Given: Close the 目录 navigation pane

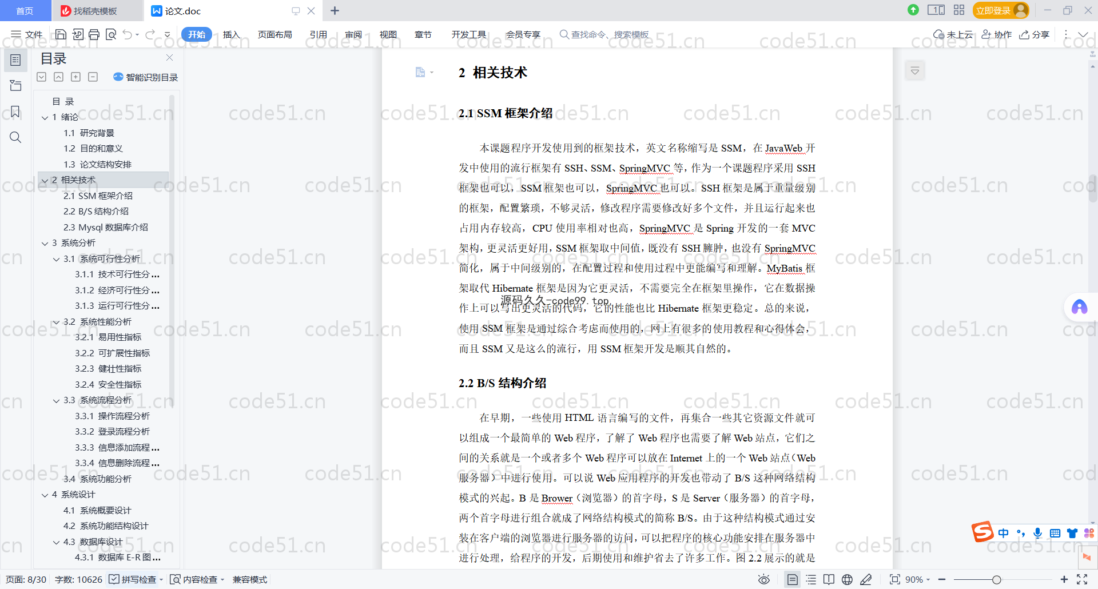Looking at the screenshot, I should (x=169, y=58).
